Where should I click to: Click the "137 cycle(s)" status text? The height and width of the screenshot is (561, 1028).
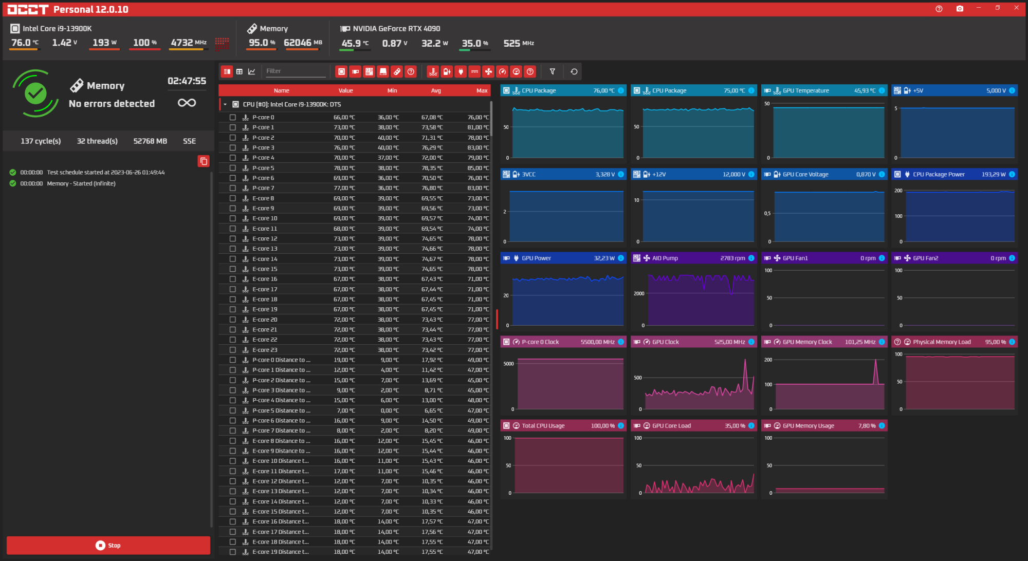41,141
